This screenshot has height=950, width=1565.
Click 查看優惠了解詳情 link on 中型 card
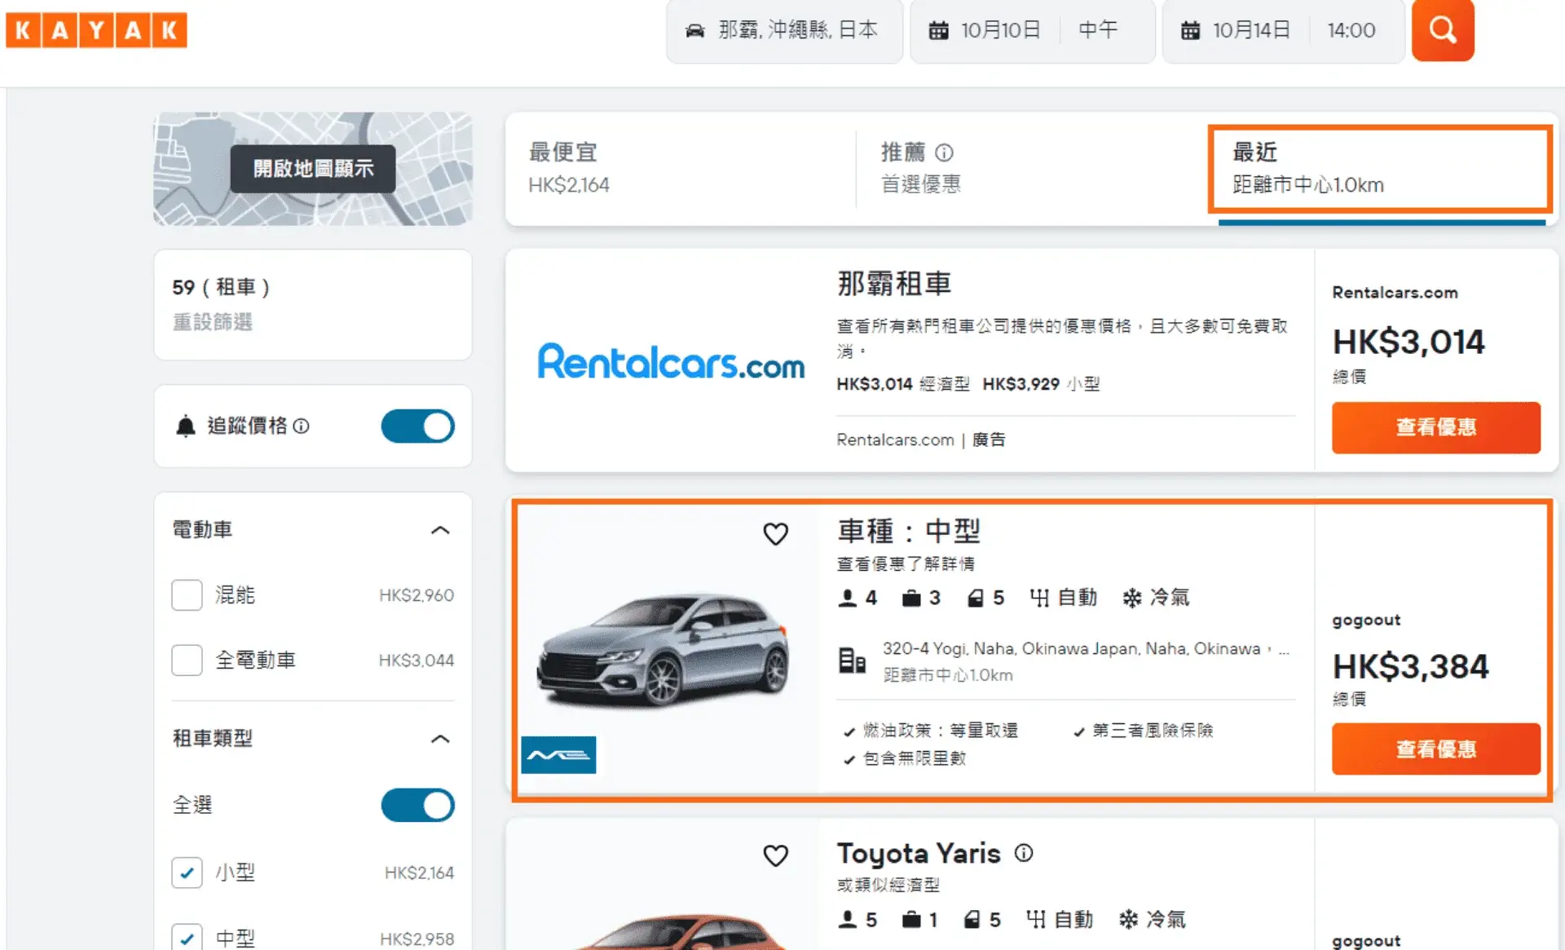coord(906,564)
